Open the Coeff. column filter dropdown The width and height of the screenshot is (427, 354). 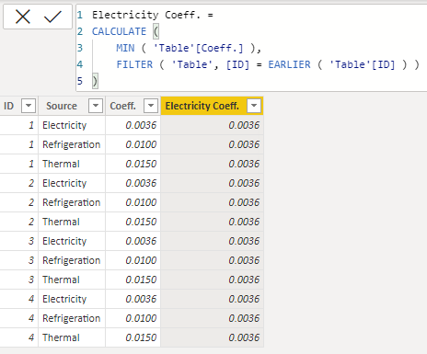point(151,106)
